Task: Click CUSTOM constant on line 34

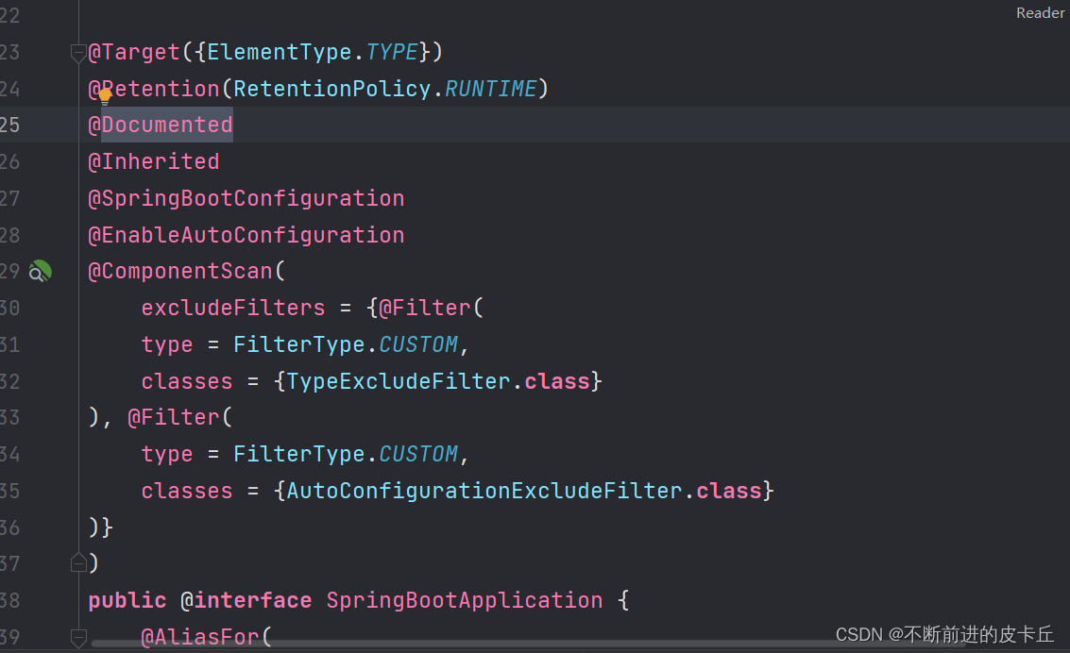Action: pos(418,454)
